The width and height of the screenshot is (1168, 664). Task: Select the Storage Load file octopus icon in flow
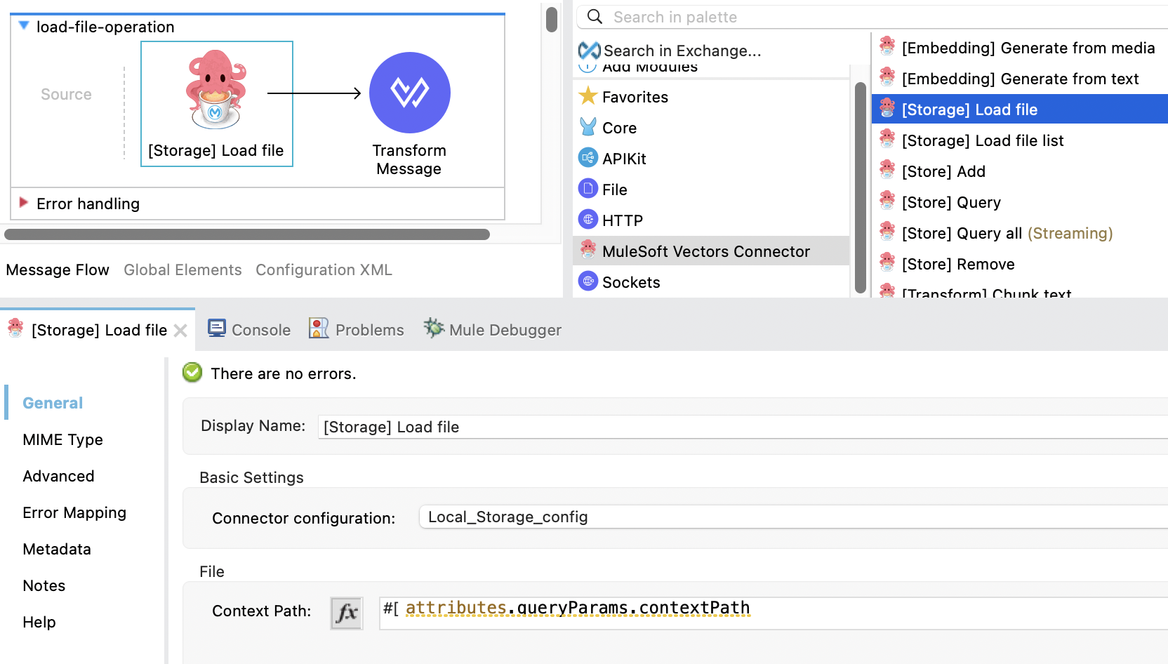pos(216,90)
